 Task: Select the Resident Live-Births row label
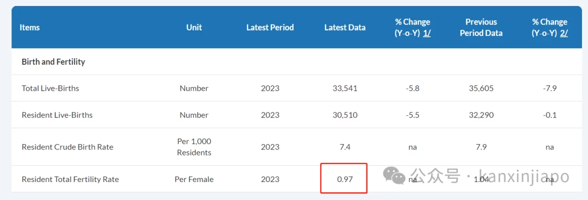(57, 115)
